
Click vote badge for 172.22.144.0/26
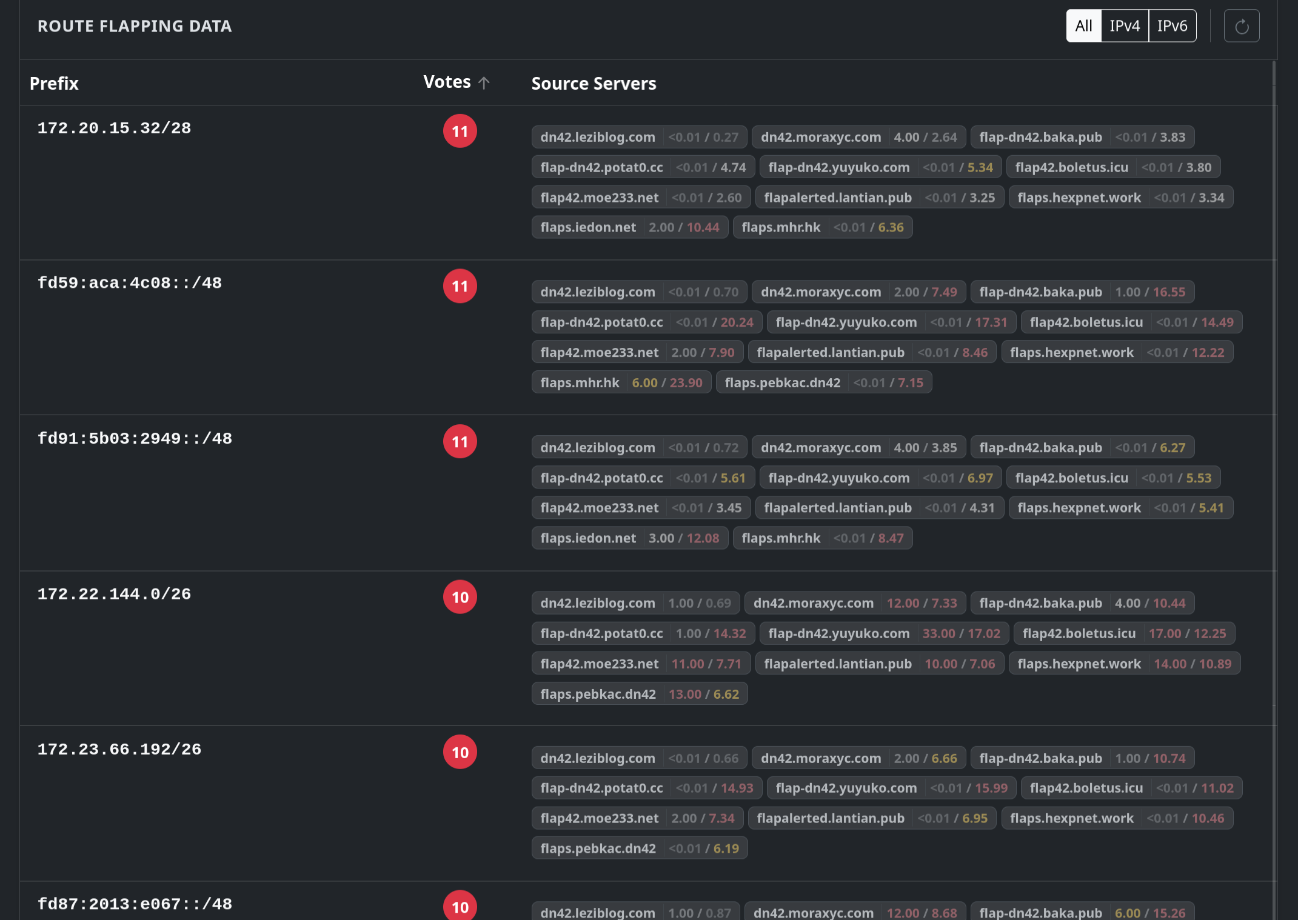[x=460, y=597]
